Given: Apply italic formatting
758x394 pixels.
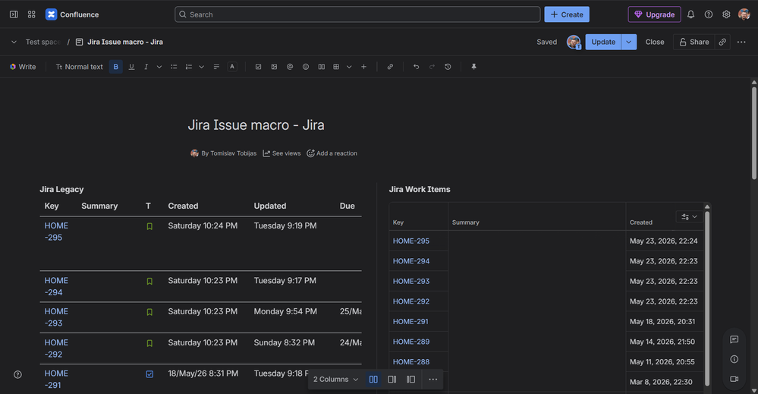Looking at the screenshot, I should click(x=146, y=67).
